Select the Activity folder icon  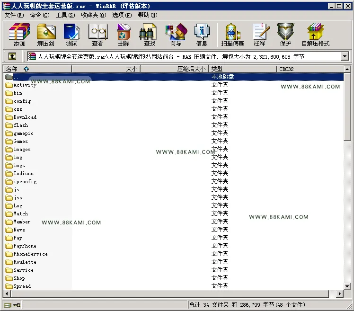9,85
